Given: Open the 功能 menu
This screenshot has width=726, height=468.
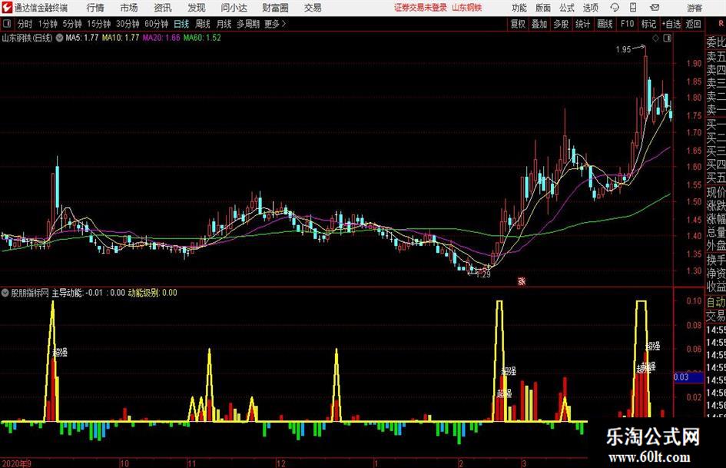Looking at the screenshot, I should 519,8.
